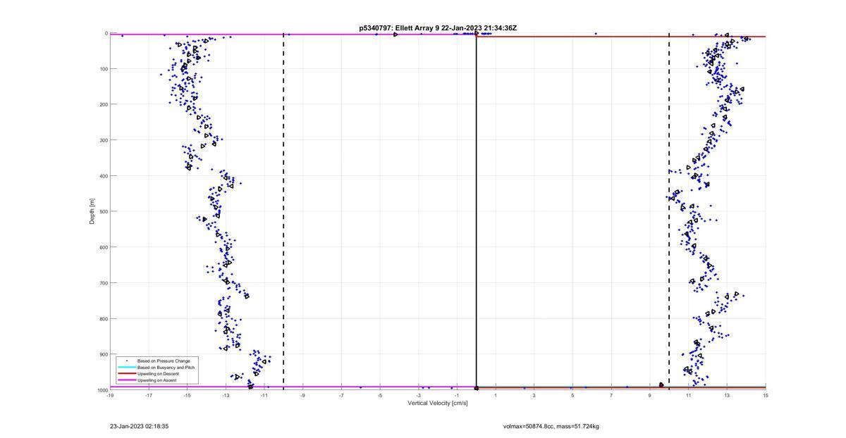Click the velocity tick label '-11'
This screenshot has width=846, height=438.
264,395
